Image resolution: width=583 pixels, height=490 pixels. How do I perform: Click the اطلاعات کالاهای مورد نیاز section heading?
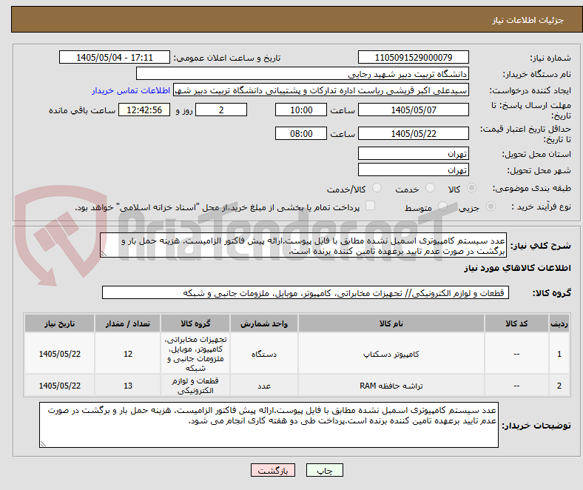[x=517, y=268]
